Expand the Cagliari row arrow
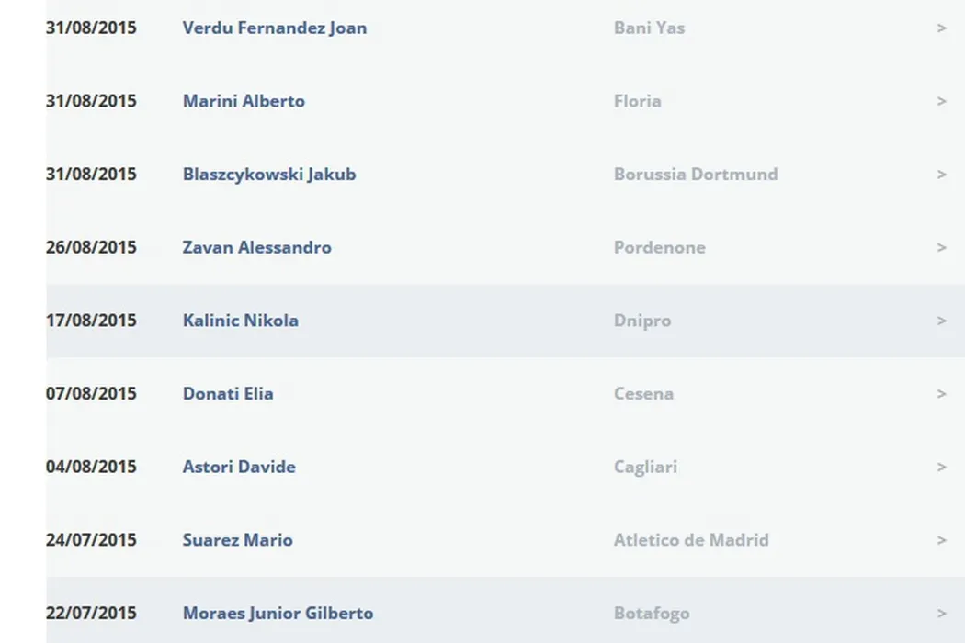Viewport: 965px width, 643px height. [941, 467]
